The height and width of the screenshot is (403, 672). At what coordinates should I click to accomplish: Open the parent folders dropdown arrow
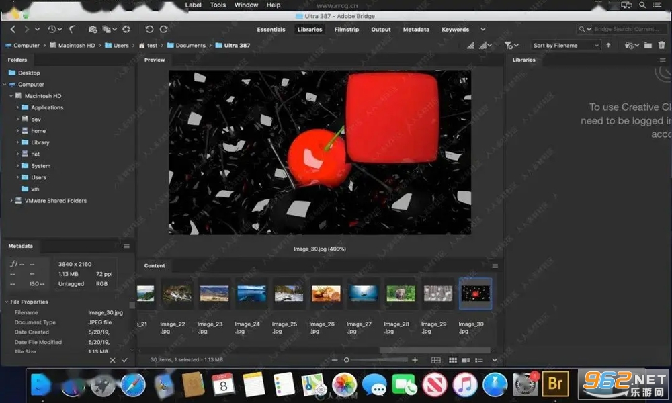coord(37,29)
